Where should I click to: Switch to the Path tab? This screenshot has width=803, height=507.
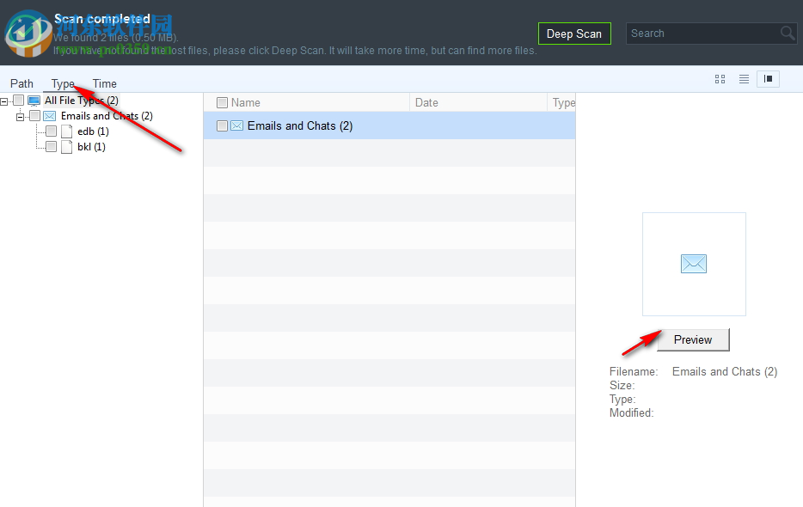(21, 83)
